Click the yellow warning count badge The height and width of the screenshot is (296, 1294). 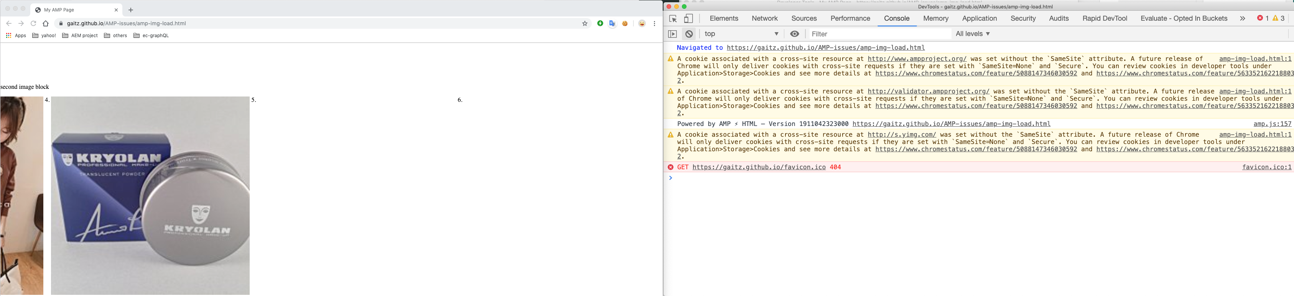[x=1278, y=18]
